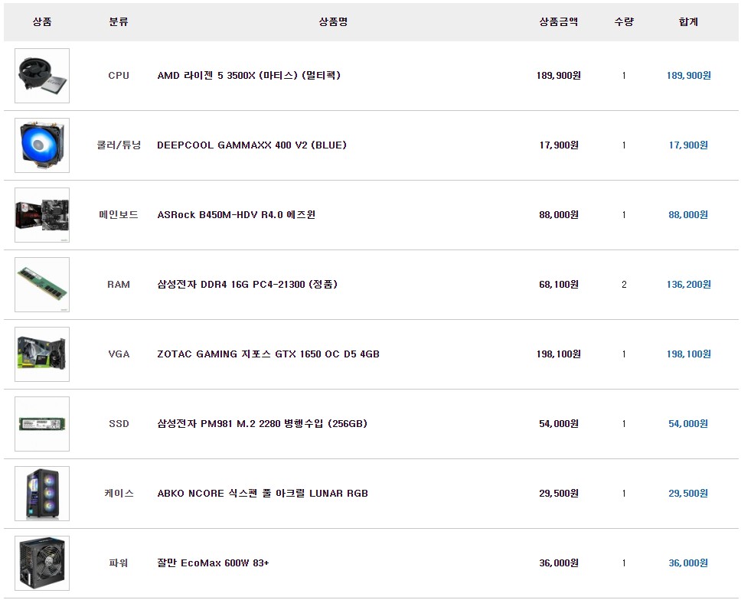Click 삼성전자 PM981 M.2 product name

262,424
